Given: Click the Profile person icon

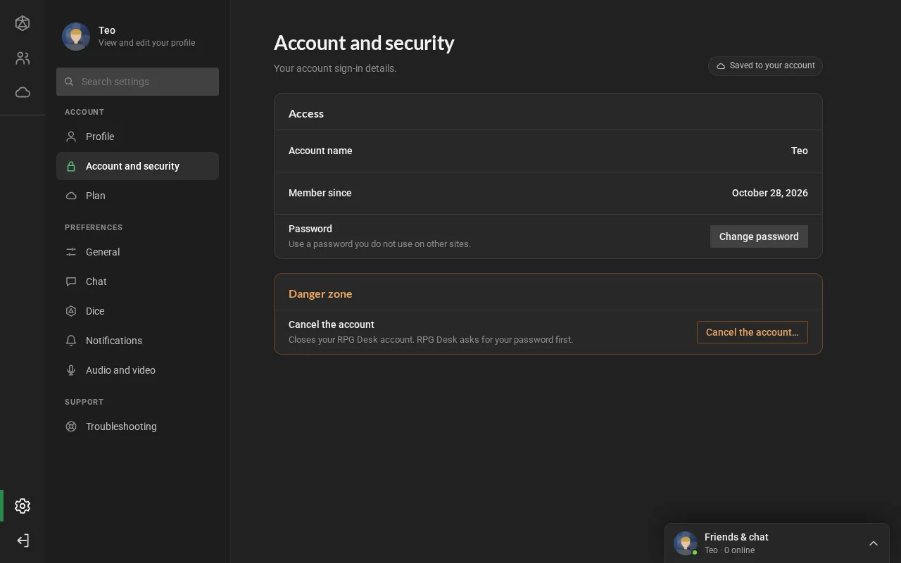Looking at the screenshot, I should click(x=71, y=137).
